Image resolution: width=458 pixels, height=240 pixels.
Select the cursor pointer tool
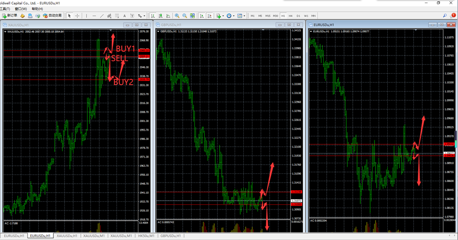coord(70,16)
